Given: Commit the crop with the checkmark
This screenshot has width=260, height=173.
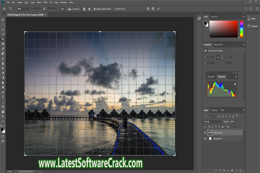Looking at the screenshot, I should 159,9.
